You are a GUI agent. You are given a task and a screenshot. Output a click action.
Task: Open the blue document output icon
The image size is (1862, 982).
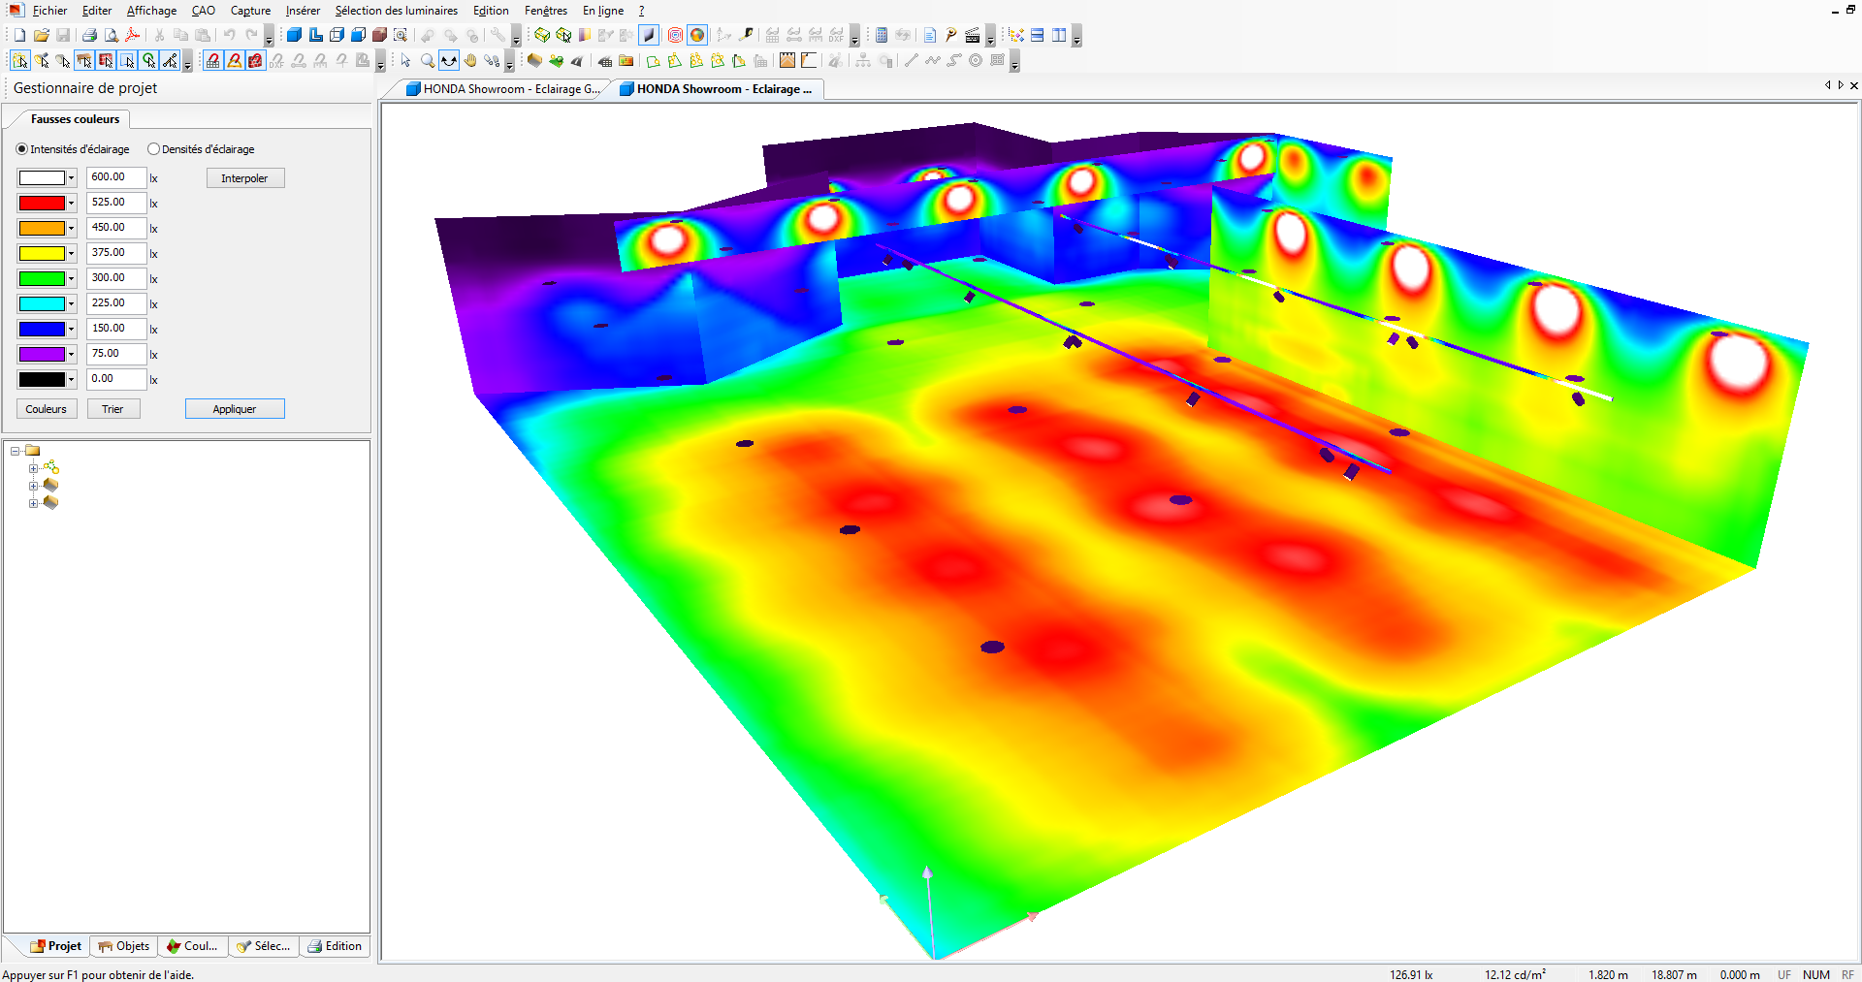[929, 35]
